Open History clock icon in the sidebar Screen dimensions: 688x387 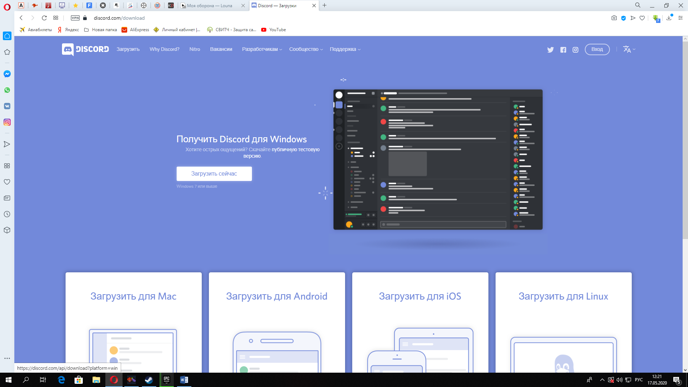click(7, 214)
